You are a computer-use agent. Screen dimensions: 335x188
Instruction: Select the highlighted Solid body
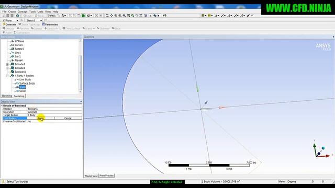22,87
